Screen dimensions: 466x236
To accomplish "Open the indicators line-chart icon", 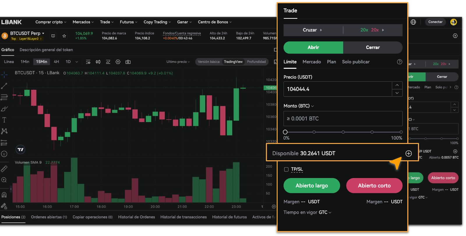I will [x=108, y=62].
